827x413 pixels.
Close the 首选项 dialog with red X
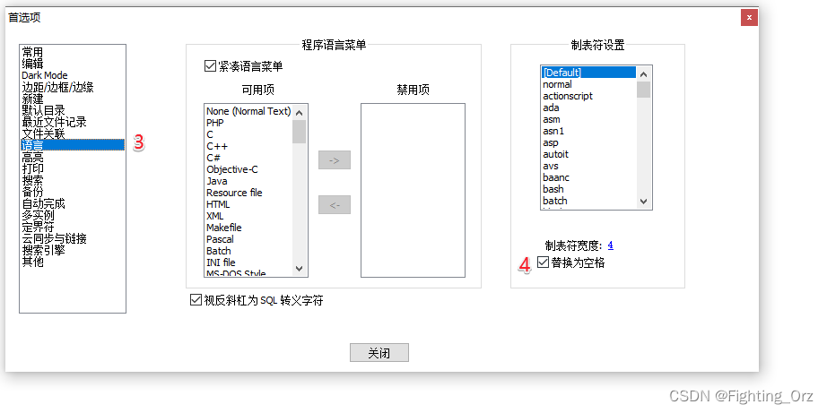click(x=749, y=17)
